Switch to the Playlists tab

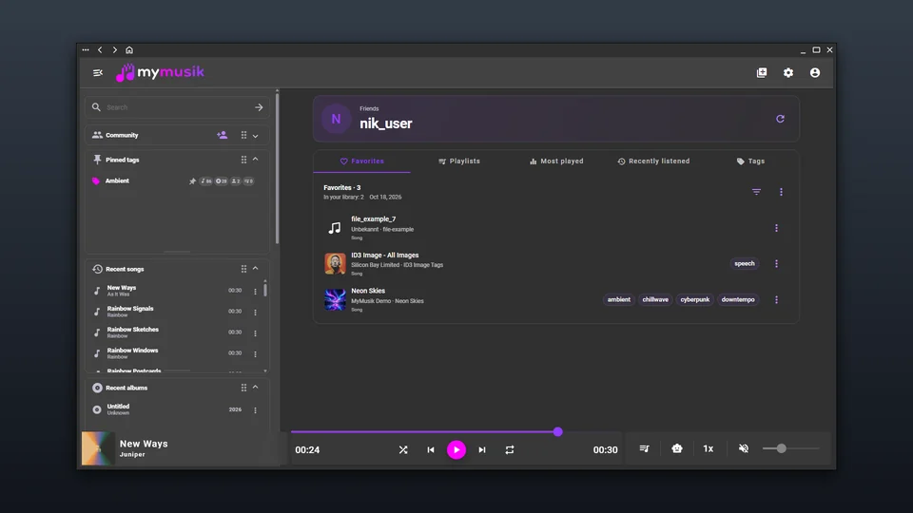(458, 161)
